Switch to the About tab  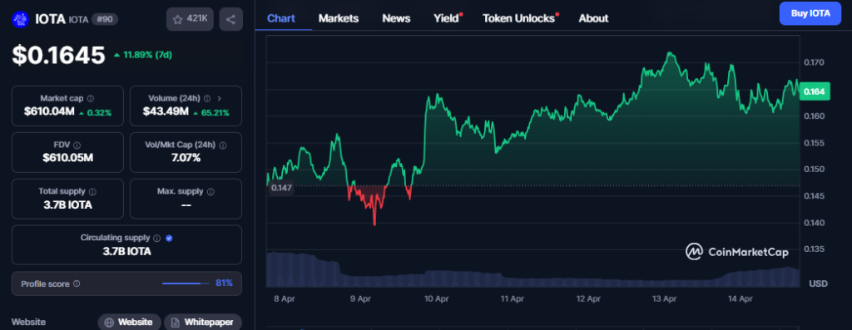[x=593, y=18]
